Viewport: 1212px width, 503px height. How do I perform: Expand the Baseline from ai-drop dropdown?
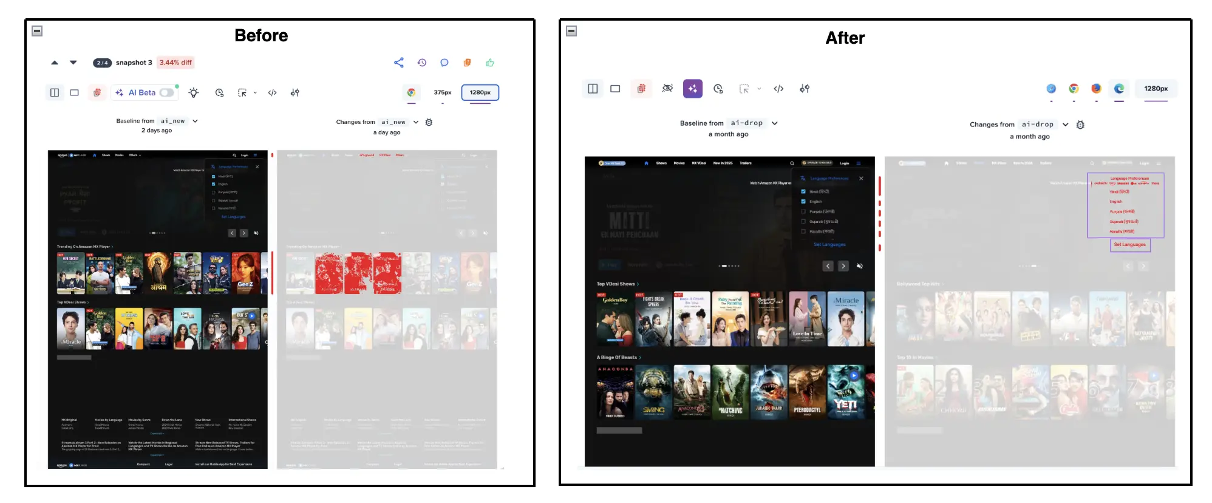[x=774, y=123]
